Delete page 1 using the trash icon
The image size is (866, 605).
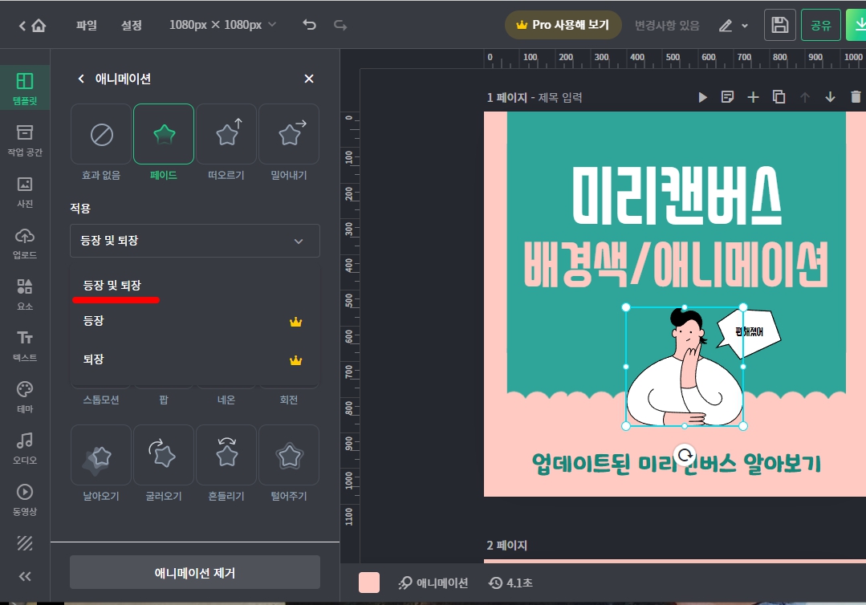pos(856,96)
